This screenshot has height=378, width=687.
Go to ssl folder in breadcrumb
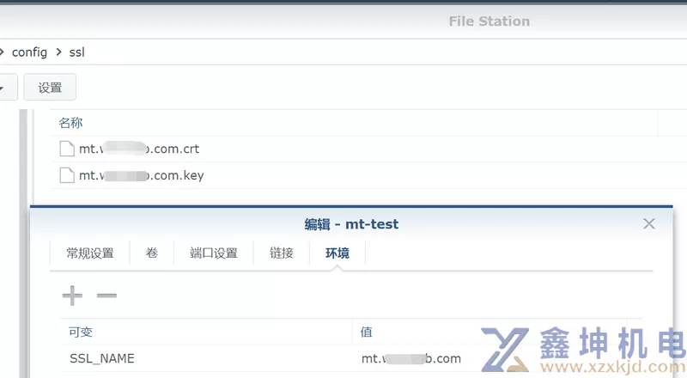tap(76, 52)
